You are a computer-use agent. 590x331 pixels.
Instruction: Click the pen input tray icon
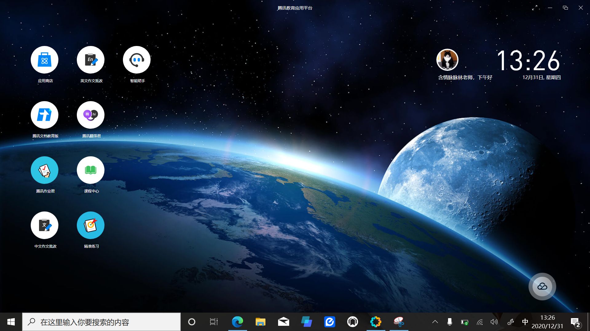(511, 322)
